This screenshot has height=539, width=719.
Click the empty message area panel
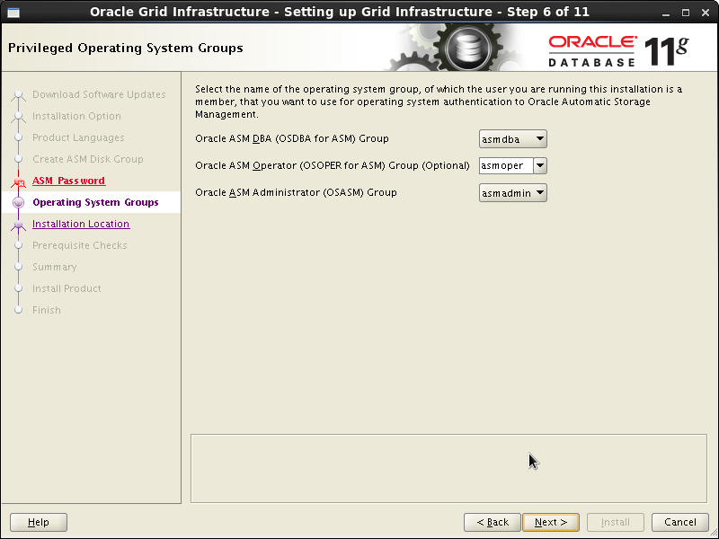coord(448,468)
